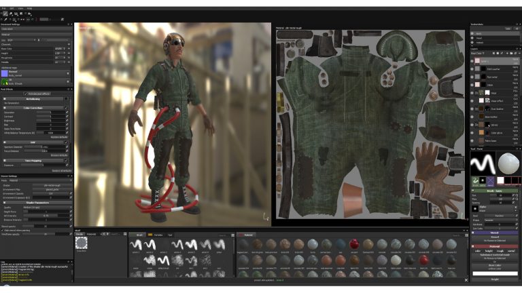Open the Viewer Settings Mode dropdown

(40, 180)
